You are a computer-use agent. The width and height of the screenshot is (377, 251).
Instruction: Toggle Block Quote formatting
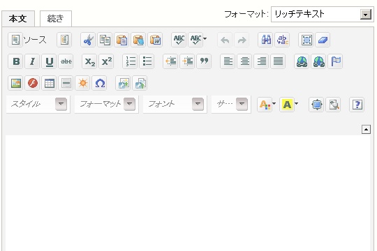(204, 61)
